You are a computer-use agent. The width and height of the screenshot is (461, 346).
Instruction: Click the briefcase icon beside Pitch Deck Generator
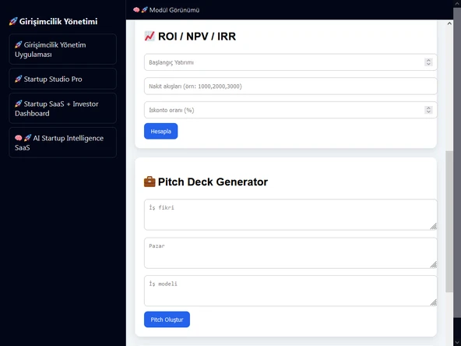coord(150,182)
